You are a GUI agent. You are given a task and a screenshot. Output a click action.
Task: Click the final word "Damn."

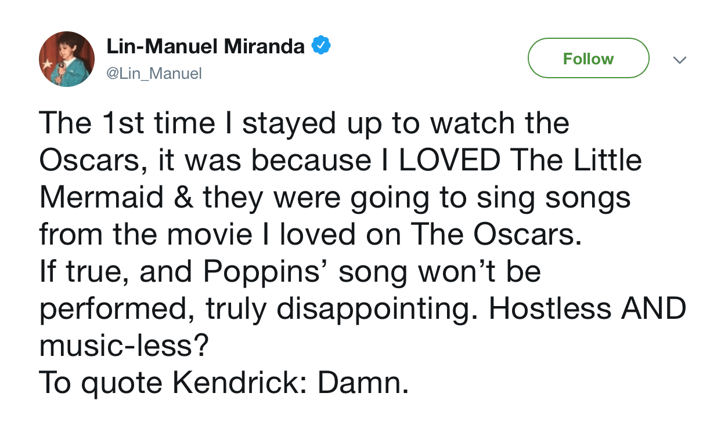[x=362, y=383]
